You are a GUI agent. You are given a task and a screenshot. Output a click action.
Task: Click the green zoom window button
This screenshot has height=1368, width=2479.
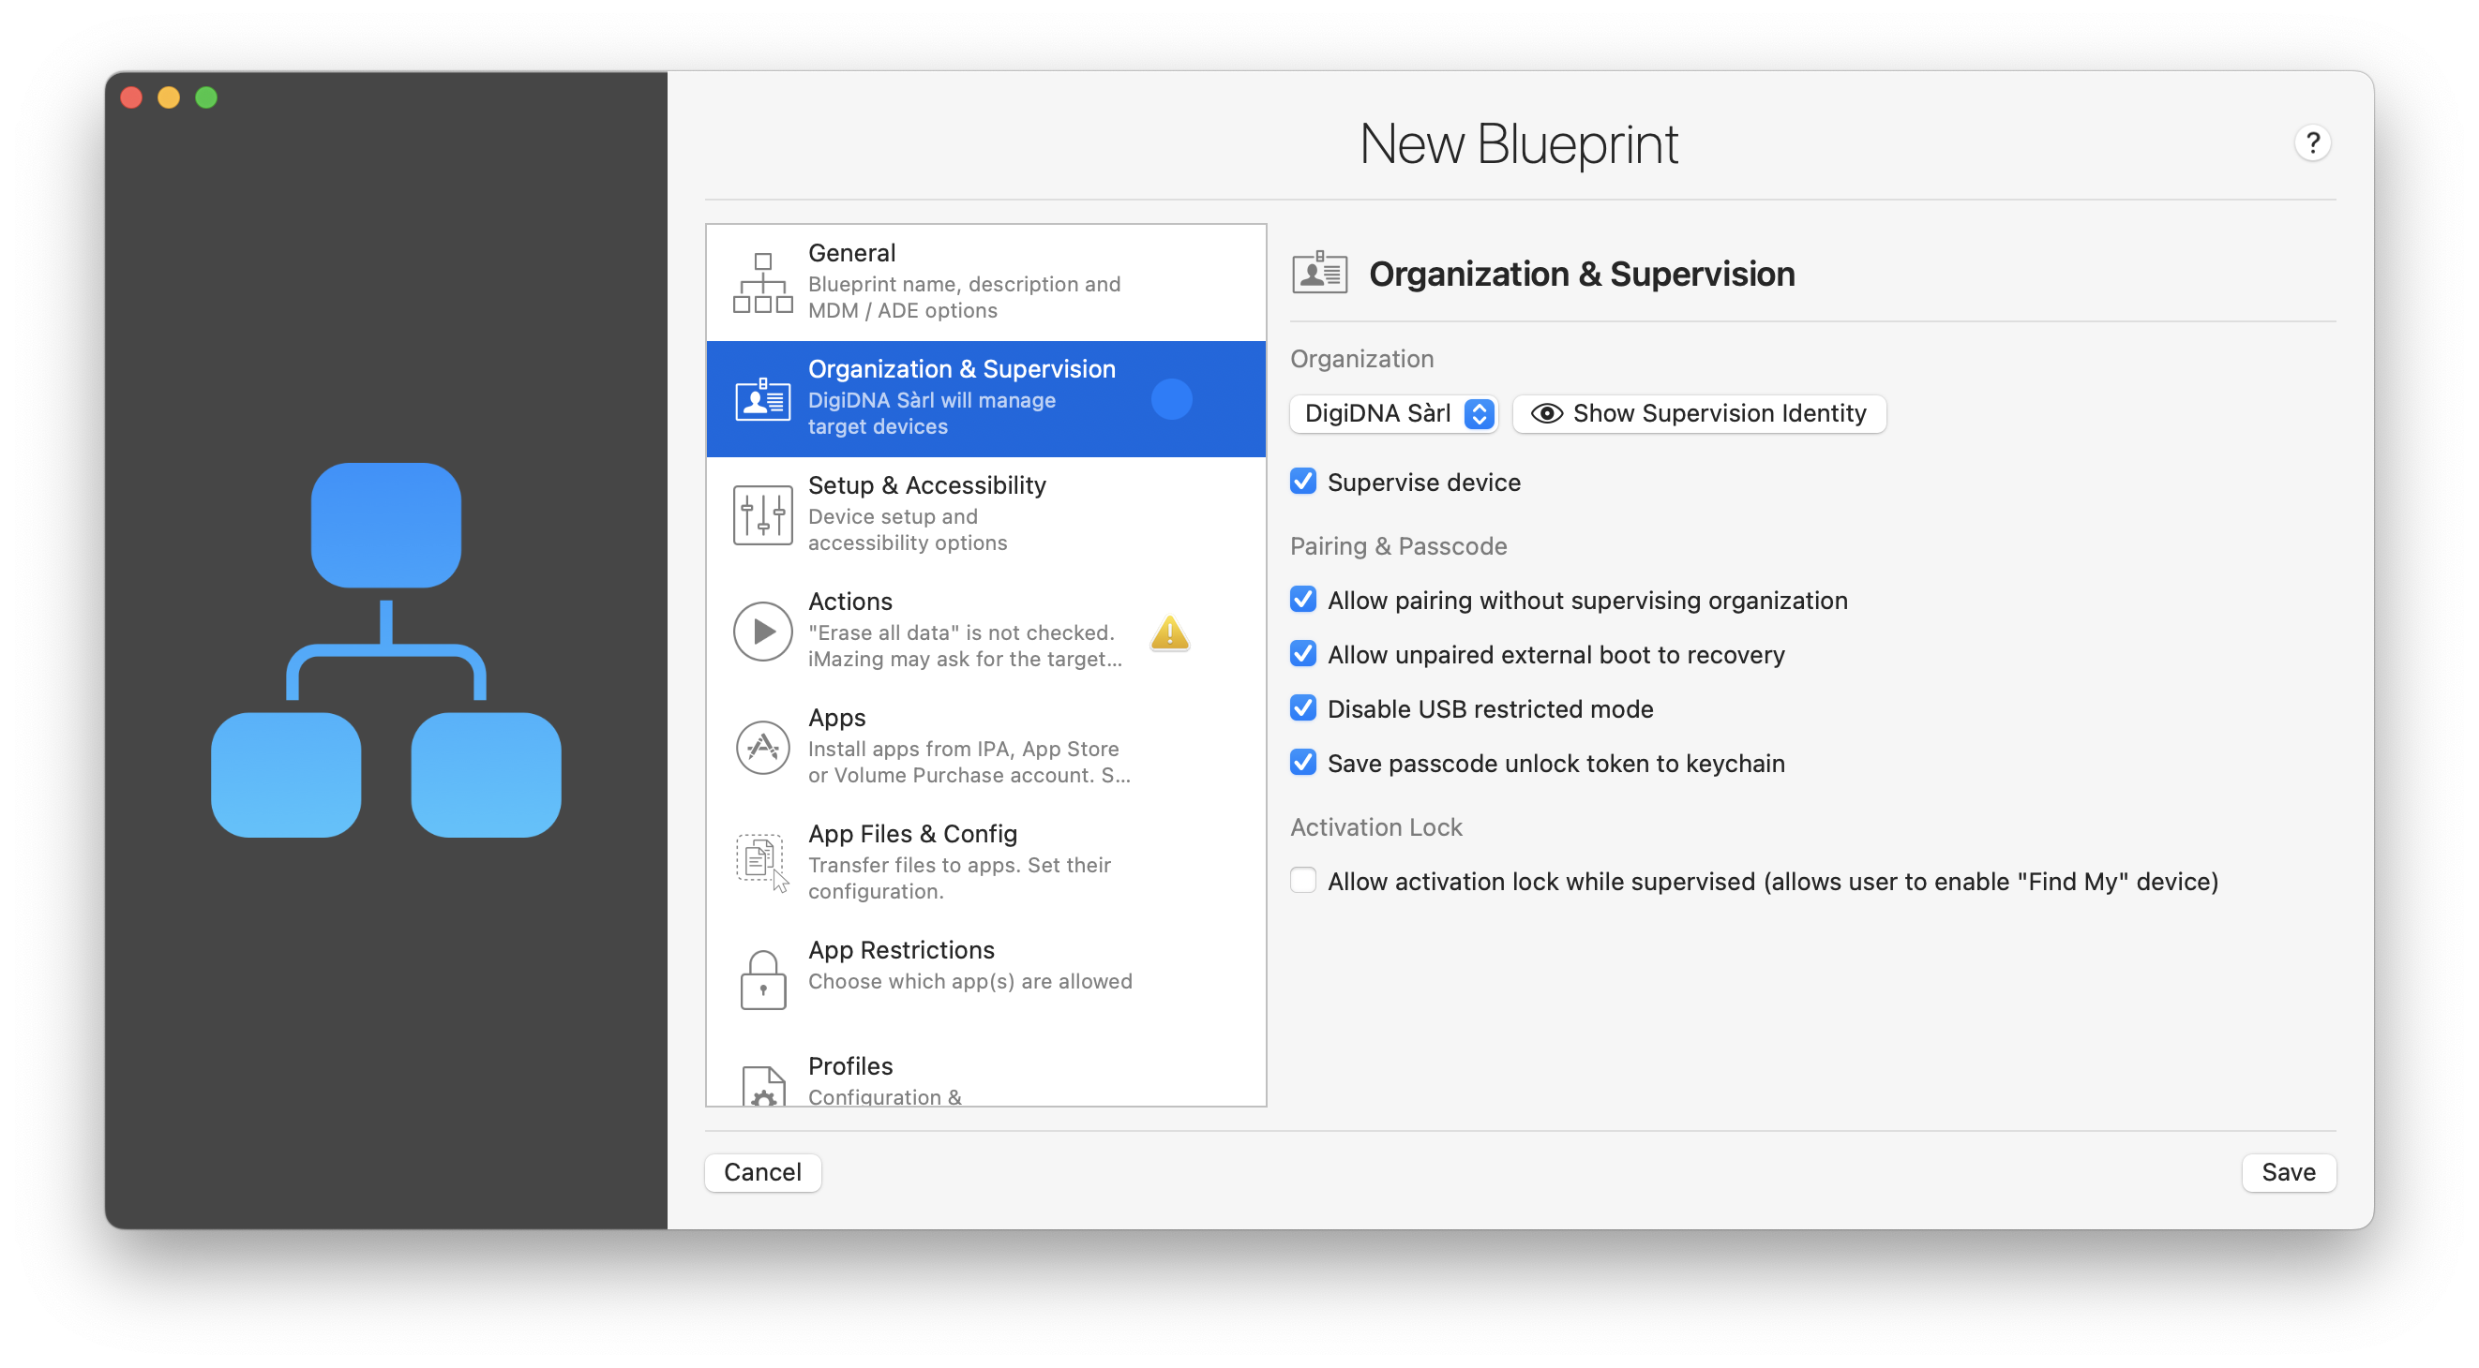pyautogui.click(x=206, y=97)
